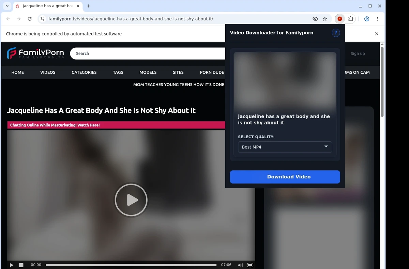Image resolution: width=409 pixels, height=269 pixels.
Task: Open the tab search chevron
Action: coord(7,6)
